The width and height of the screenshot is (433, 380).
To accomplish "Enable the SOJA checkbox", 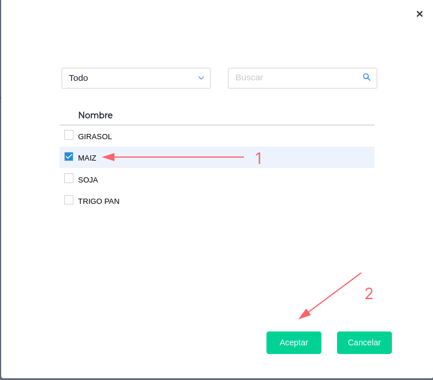I will click(x=69, y=178).
